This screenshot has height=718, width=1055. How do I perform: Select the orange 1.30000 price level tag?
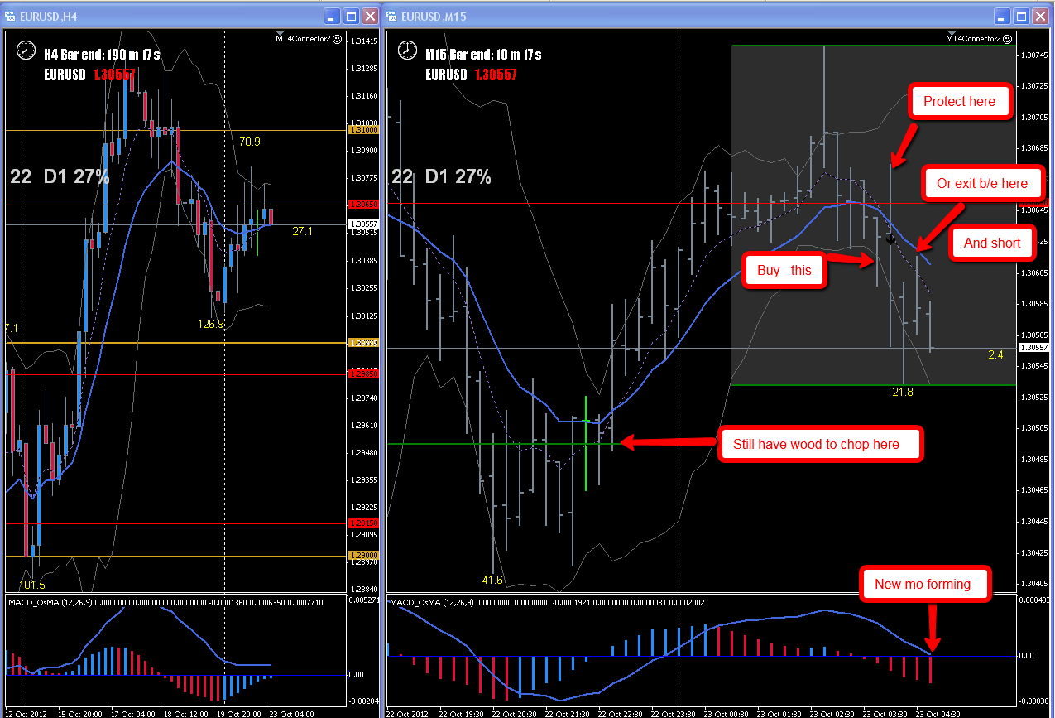pyautogui.click(x=363, y=343)
